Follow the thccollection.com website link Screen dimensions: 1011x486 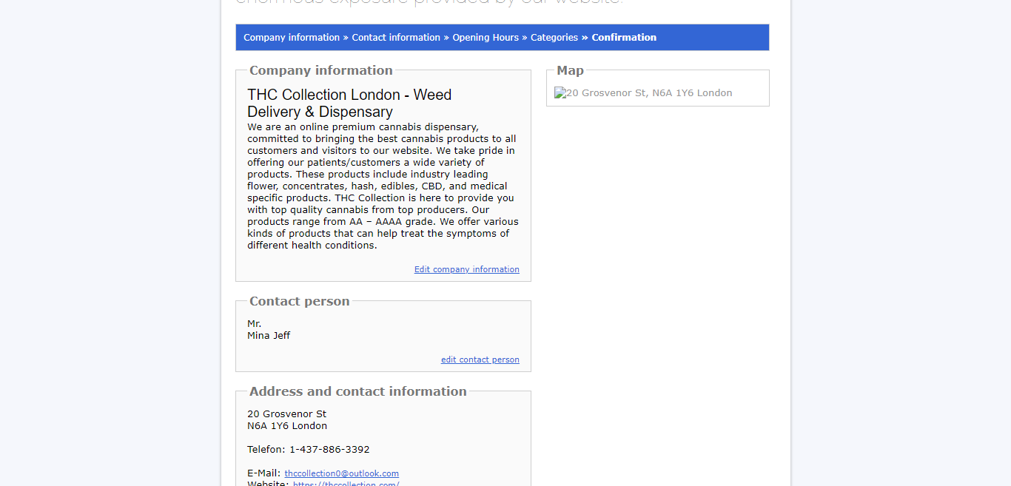pyautogui.click(x=346, y=484)
